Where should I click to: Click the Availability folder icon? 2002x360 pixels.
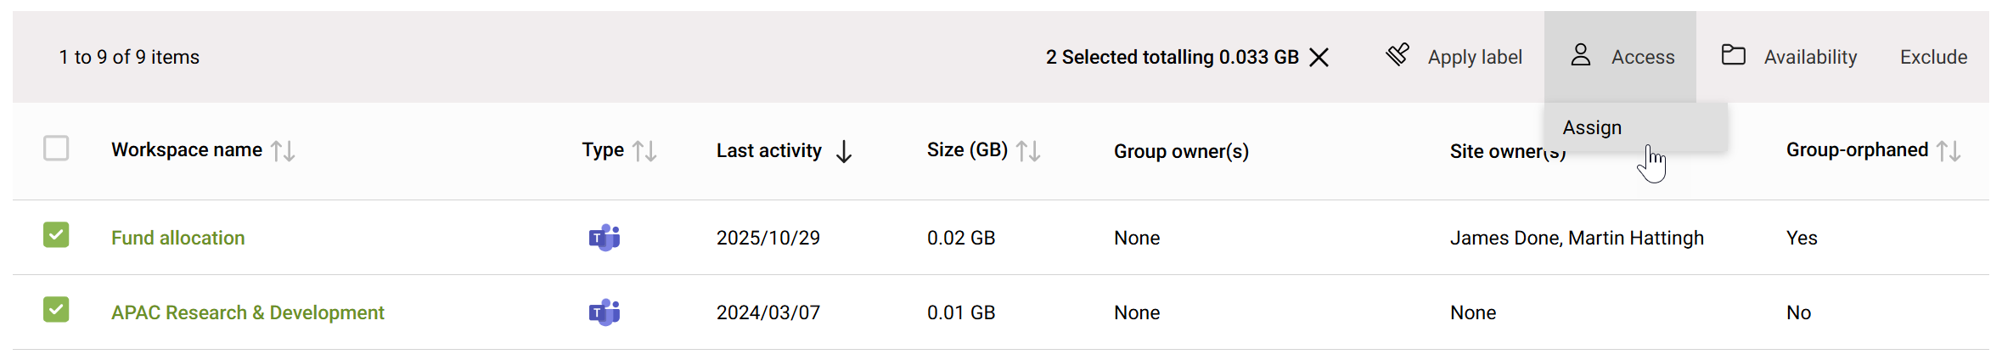(1733, 55)
